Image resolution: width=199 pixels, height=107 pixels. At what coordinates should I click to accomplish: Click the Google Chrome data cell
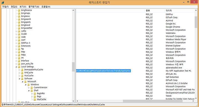pyautogui.click(x=173, y=27)
